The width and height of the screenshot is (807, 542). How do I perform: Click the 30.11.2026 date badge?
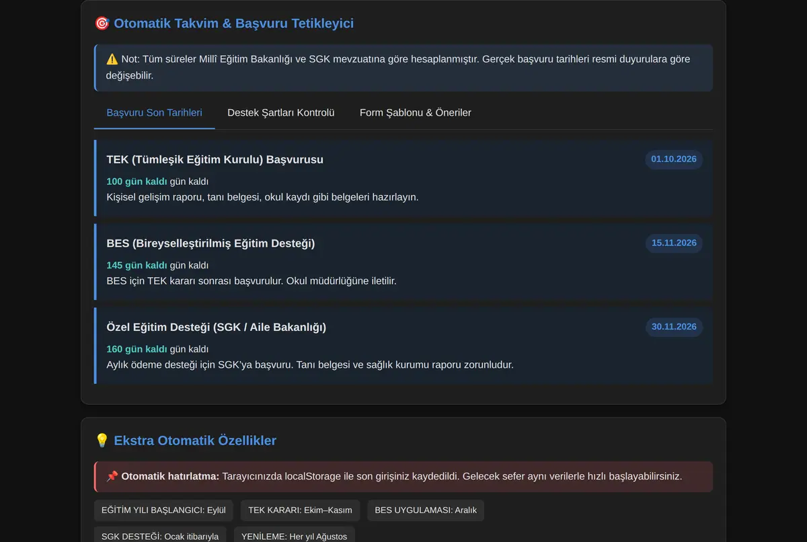(x=674, y=327)
